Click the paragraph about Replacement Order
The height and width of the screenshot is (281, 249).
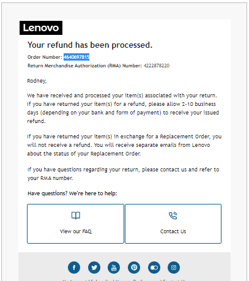[124, 145]
